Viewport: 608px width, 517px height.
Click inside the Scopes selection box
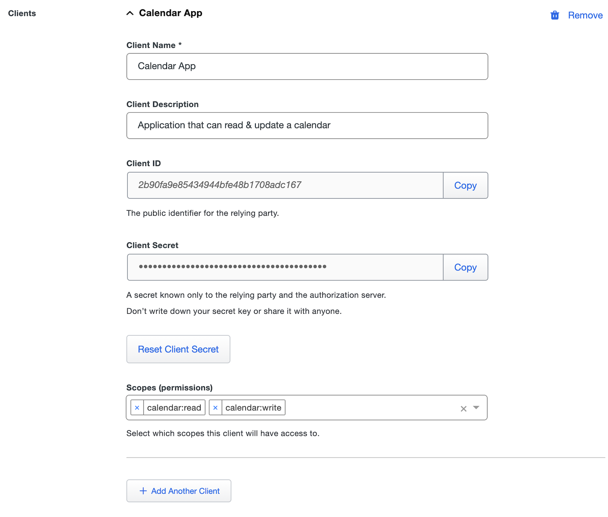tap(358, 408)
